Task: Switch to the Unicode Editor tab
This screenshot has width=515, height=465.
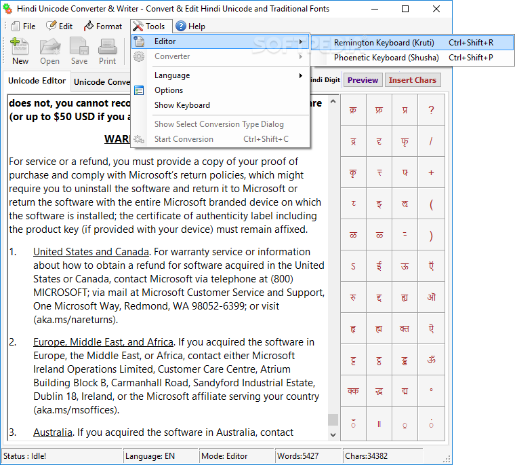Action: pos(37,81)
